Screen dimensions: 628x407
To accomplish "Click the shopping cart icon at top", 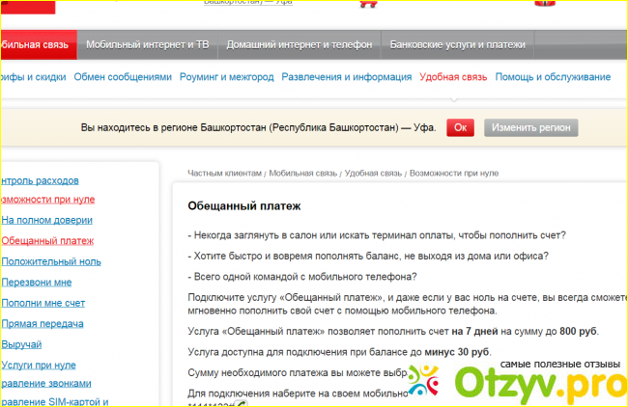I will click(x=367, y=3).
